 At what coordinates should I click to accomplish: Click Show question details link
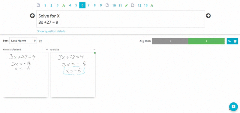click(x=51, y=31)
